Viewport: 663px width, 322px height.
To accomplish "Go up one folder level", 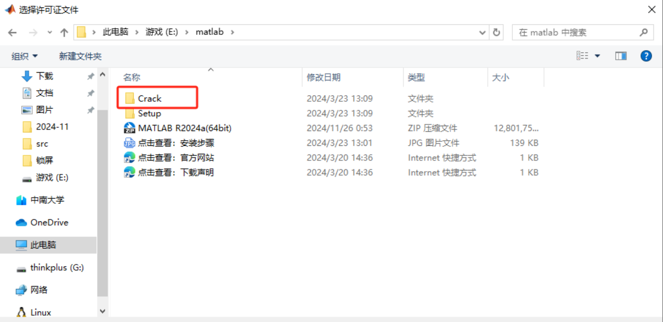I will [x=64, y=33].
